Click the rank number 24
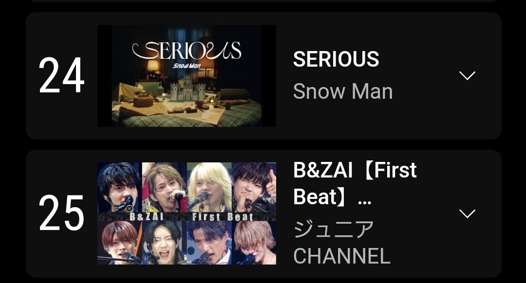The width and height of the screenshot is (526, 283). coord(61,75)
